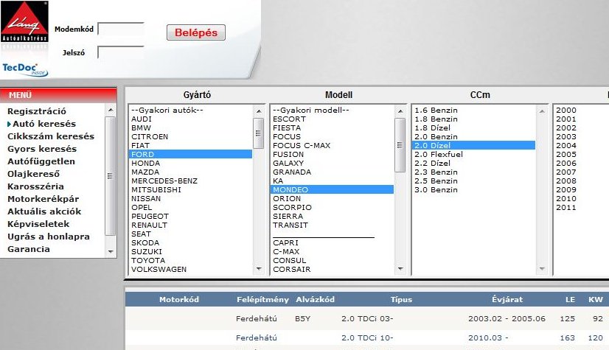Select FORD in Gyártó list
Screen dimensions: 609x350
point(190,155)
